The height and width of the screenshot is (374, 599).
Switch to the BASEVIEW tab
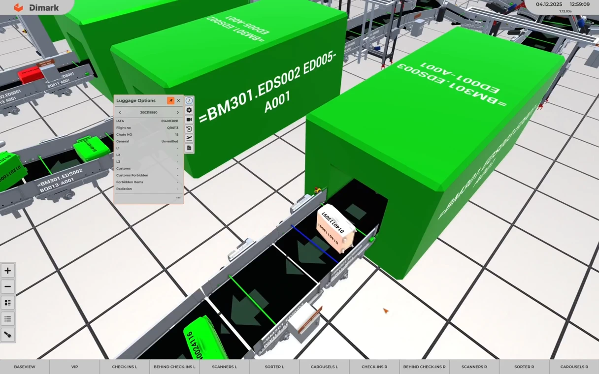[x=25, y=367]
